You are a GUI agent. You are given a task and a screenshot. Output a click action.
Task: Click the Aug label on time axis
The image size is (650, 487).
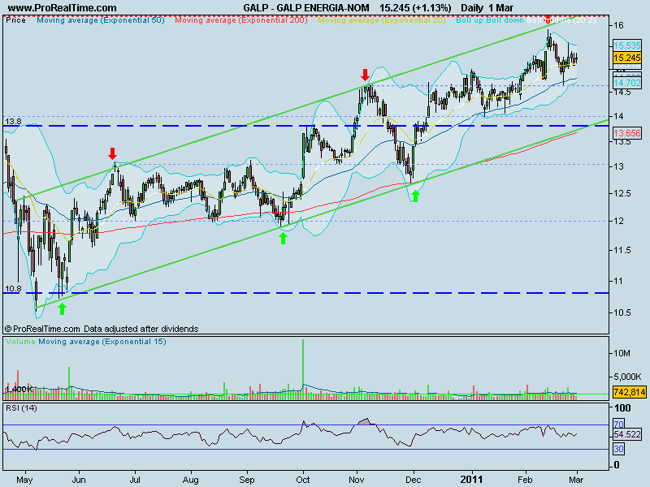coord(191,480)
